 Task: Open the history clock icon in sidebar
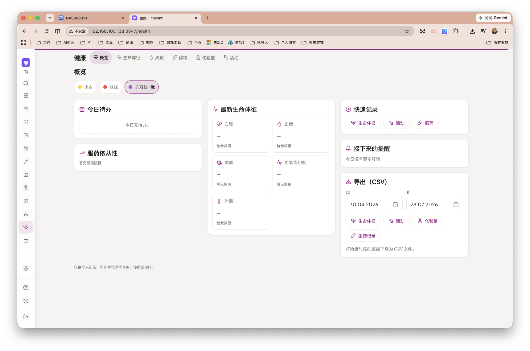pos(26,301)
